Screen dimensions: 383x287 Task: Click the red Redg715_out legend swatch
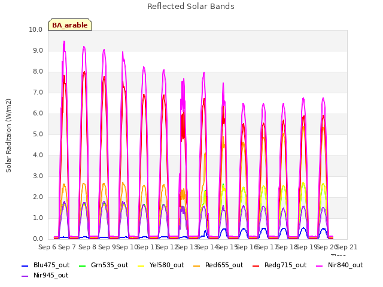point(256,265)
